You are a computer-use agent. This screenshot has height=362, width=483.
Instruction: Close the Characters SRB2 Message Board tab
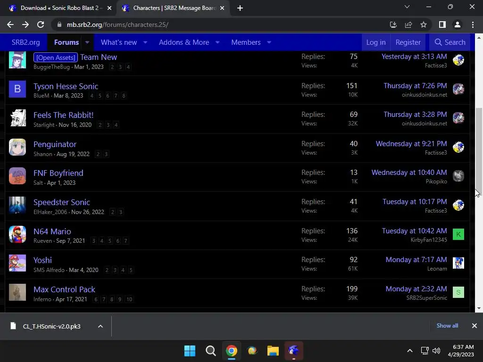(x=222, y=8)
